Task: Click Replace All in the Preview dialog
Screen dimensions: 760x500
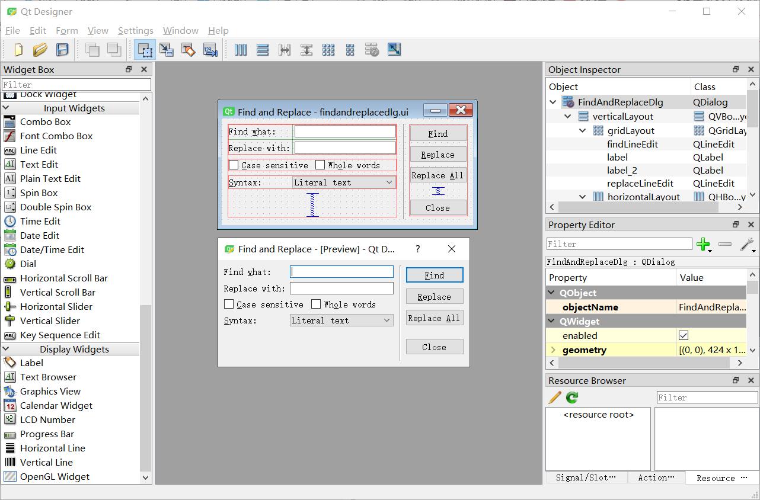Action: click(x=435, y=318)
